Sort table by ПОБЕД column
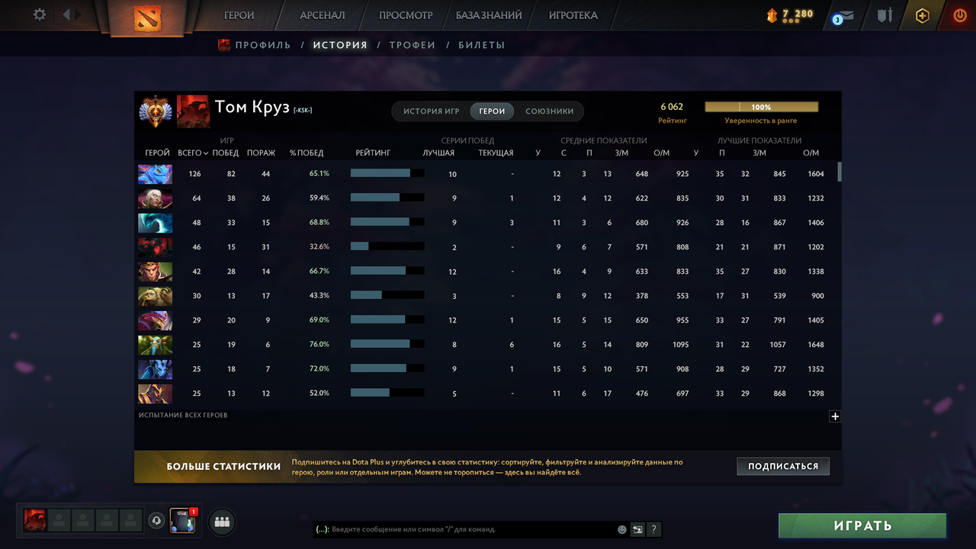The width and height of the screenshot is (976, 549). [x=226, y=152]
